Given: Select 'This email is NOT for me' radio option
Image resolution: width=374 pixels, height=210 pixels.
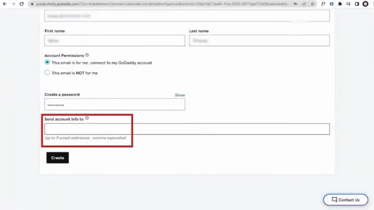Looking at the screenshot, I should pyautogui.click(x=47, y=73).
